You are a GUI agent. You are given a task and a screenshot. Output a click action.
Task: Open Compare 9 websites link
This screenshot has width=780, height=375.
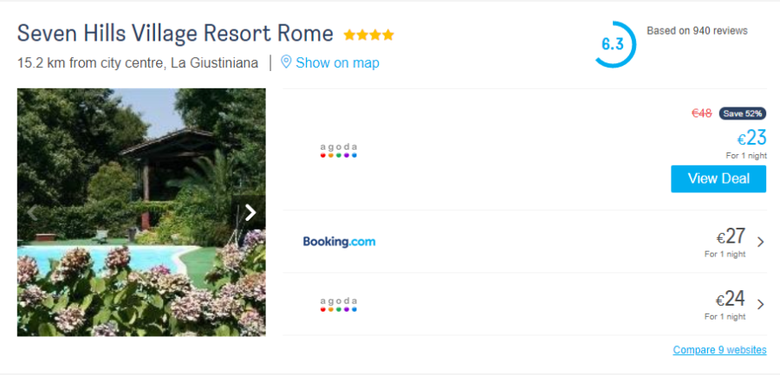point(719,350)
